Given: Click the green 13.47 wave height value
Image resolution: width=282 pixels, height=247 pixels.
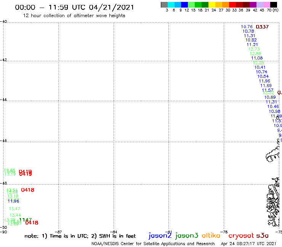Looking at the screenshot, I should 14,209.
